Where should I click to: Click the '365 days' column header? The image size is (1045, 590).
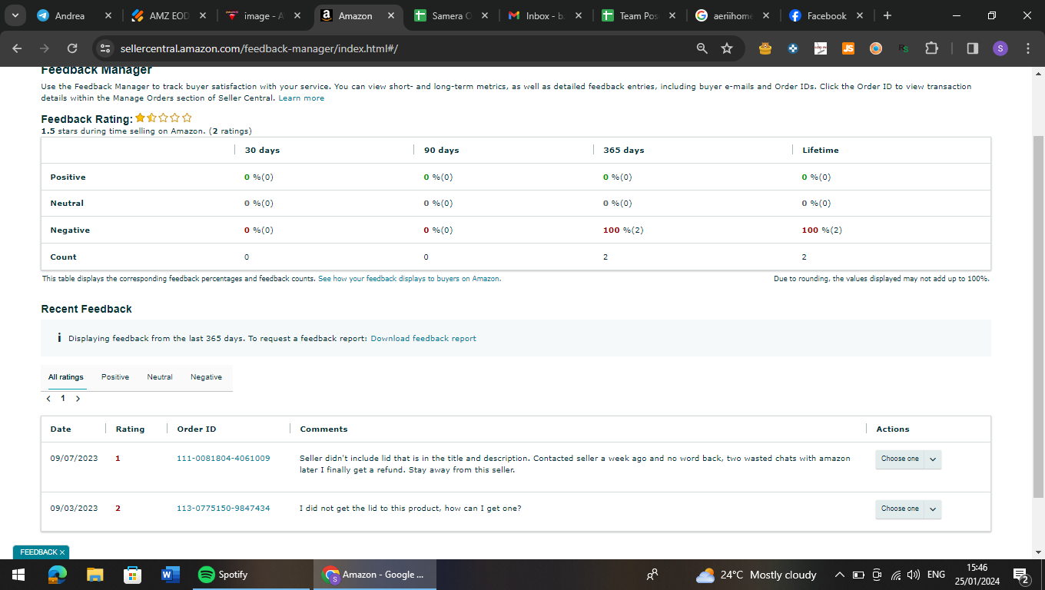pyautogui.click(x=623, y=151)
